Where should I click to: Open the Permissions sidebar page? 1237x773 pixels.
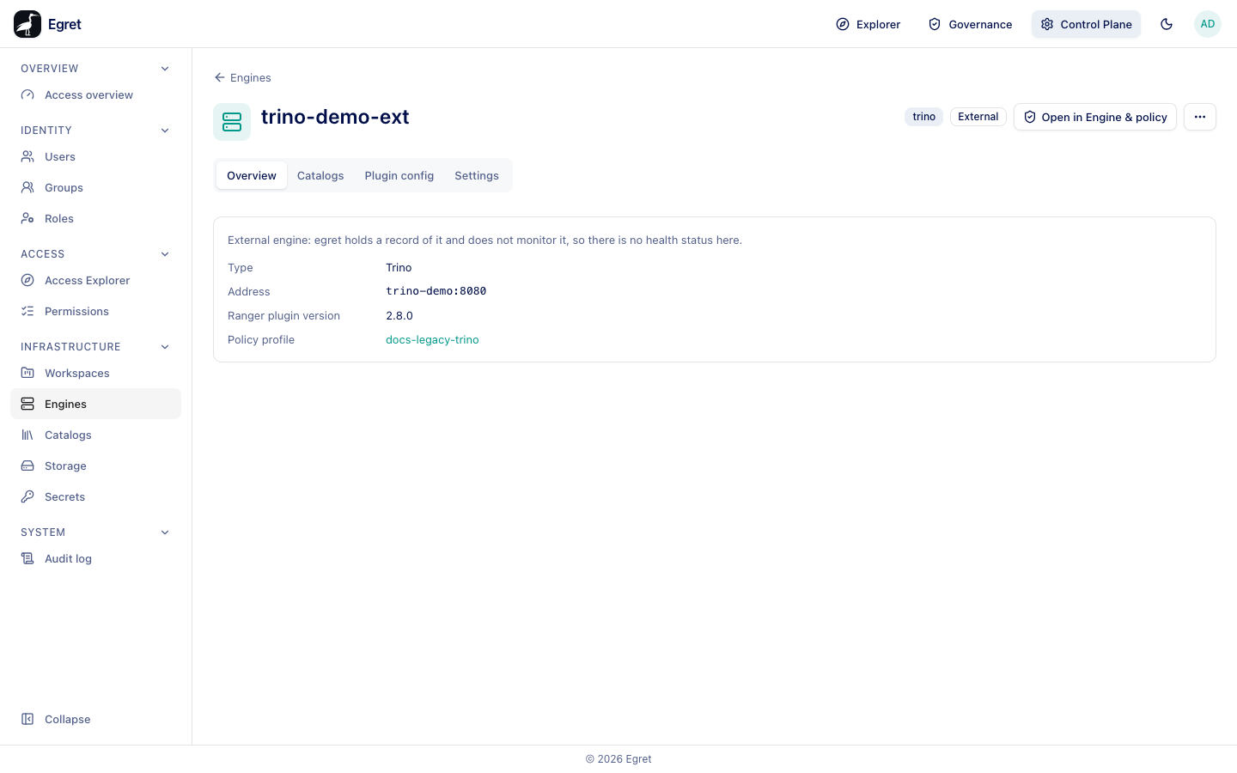(95, 312)
